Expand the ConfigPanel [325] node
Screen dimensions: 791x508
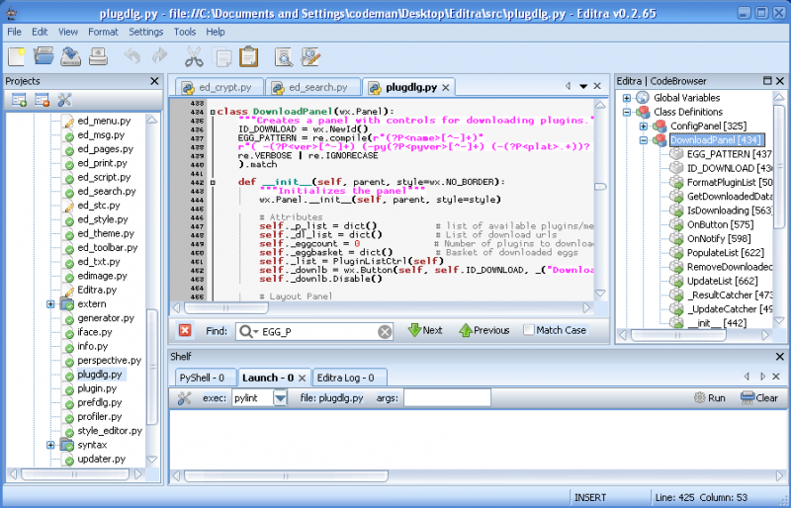click(644, 127)
